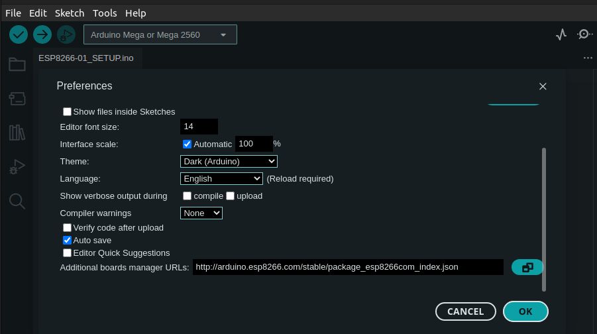
Task: Close the Preferences dialog
Action: pyautogui.click(x=543, y=86)
